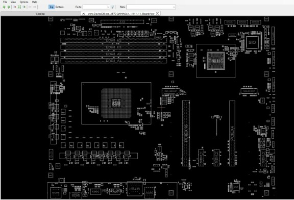Open the File menu
The width and height of the screenshot is (294, 200).
click(x=5, y=2)
